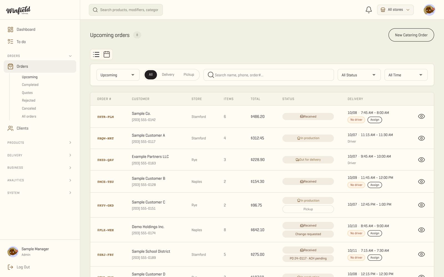Click the To do checklist icon
Viewport: 444px width, 277px height.
click(11, 42)
